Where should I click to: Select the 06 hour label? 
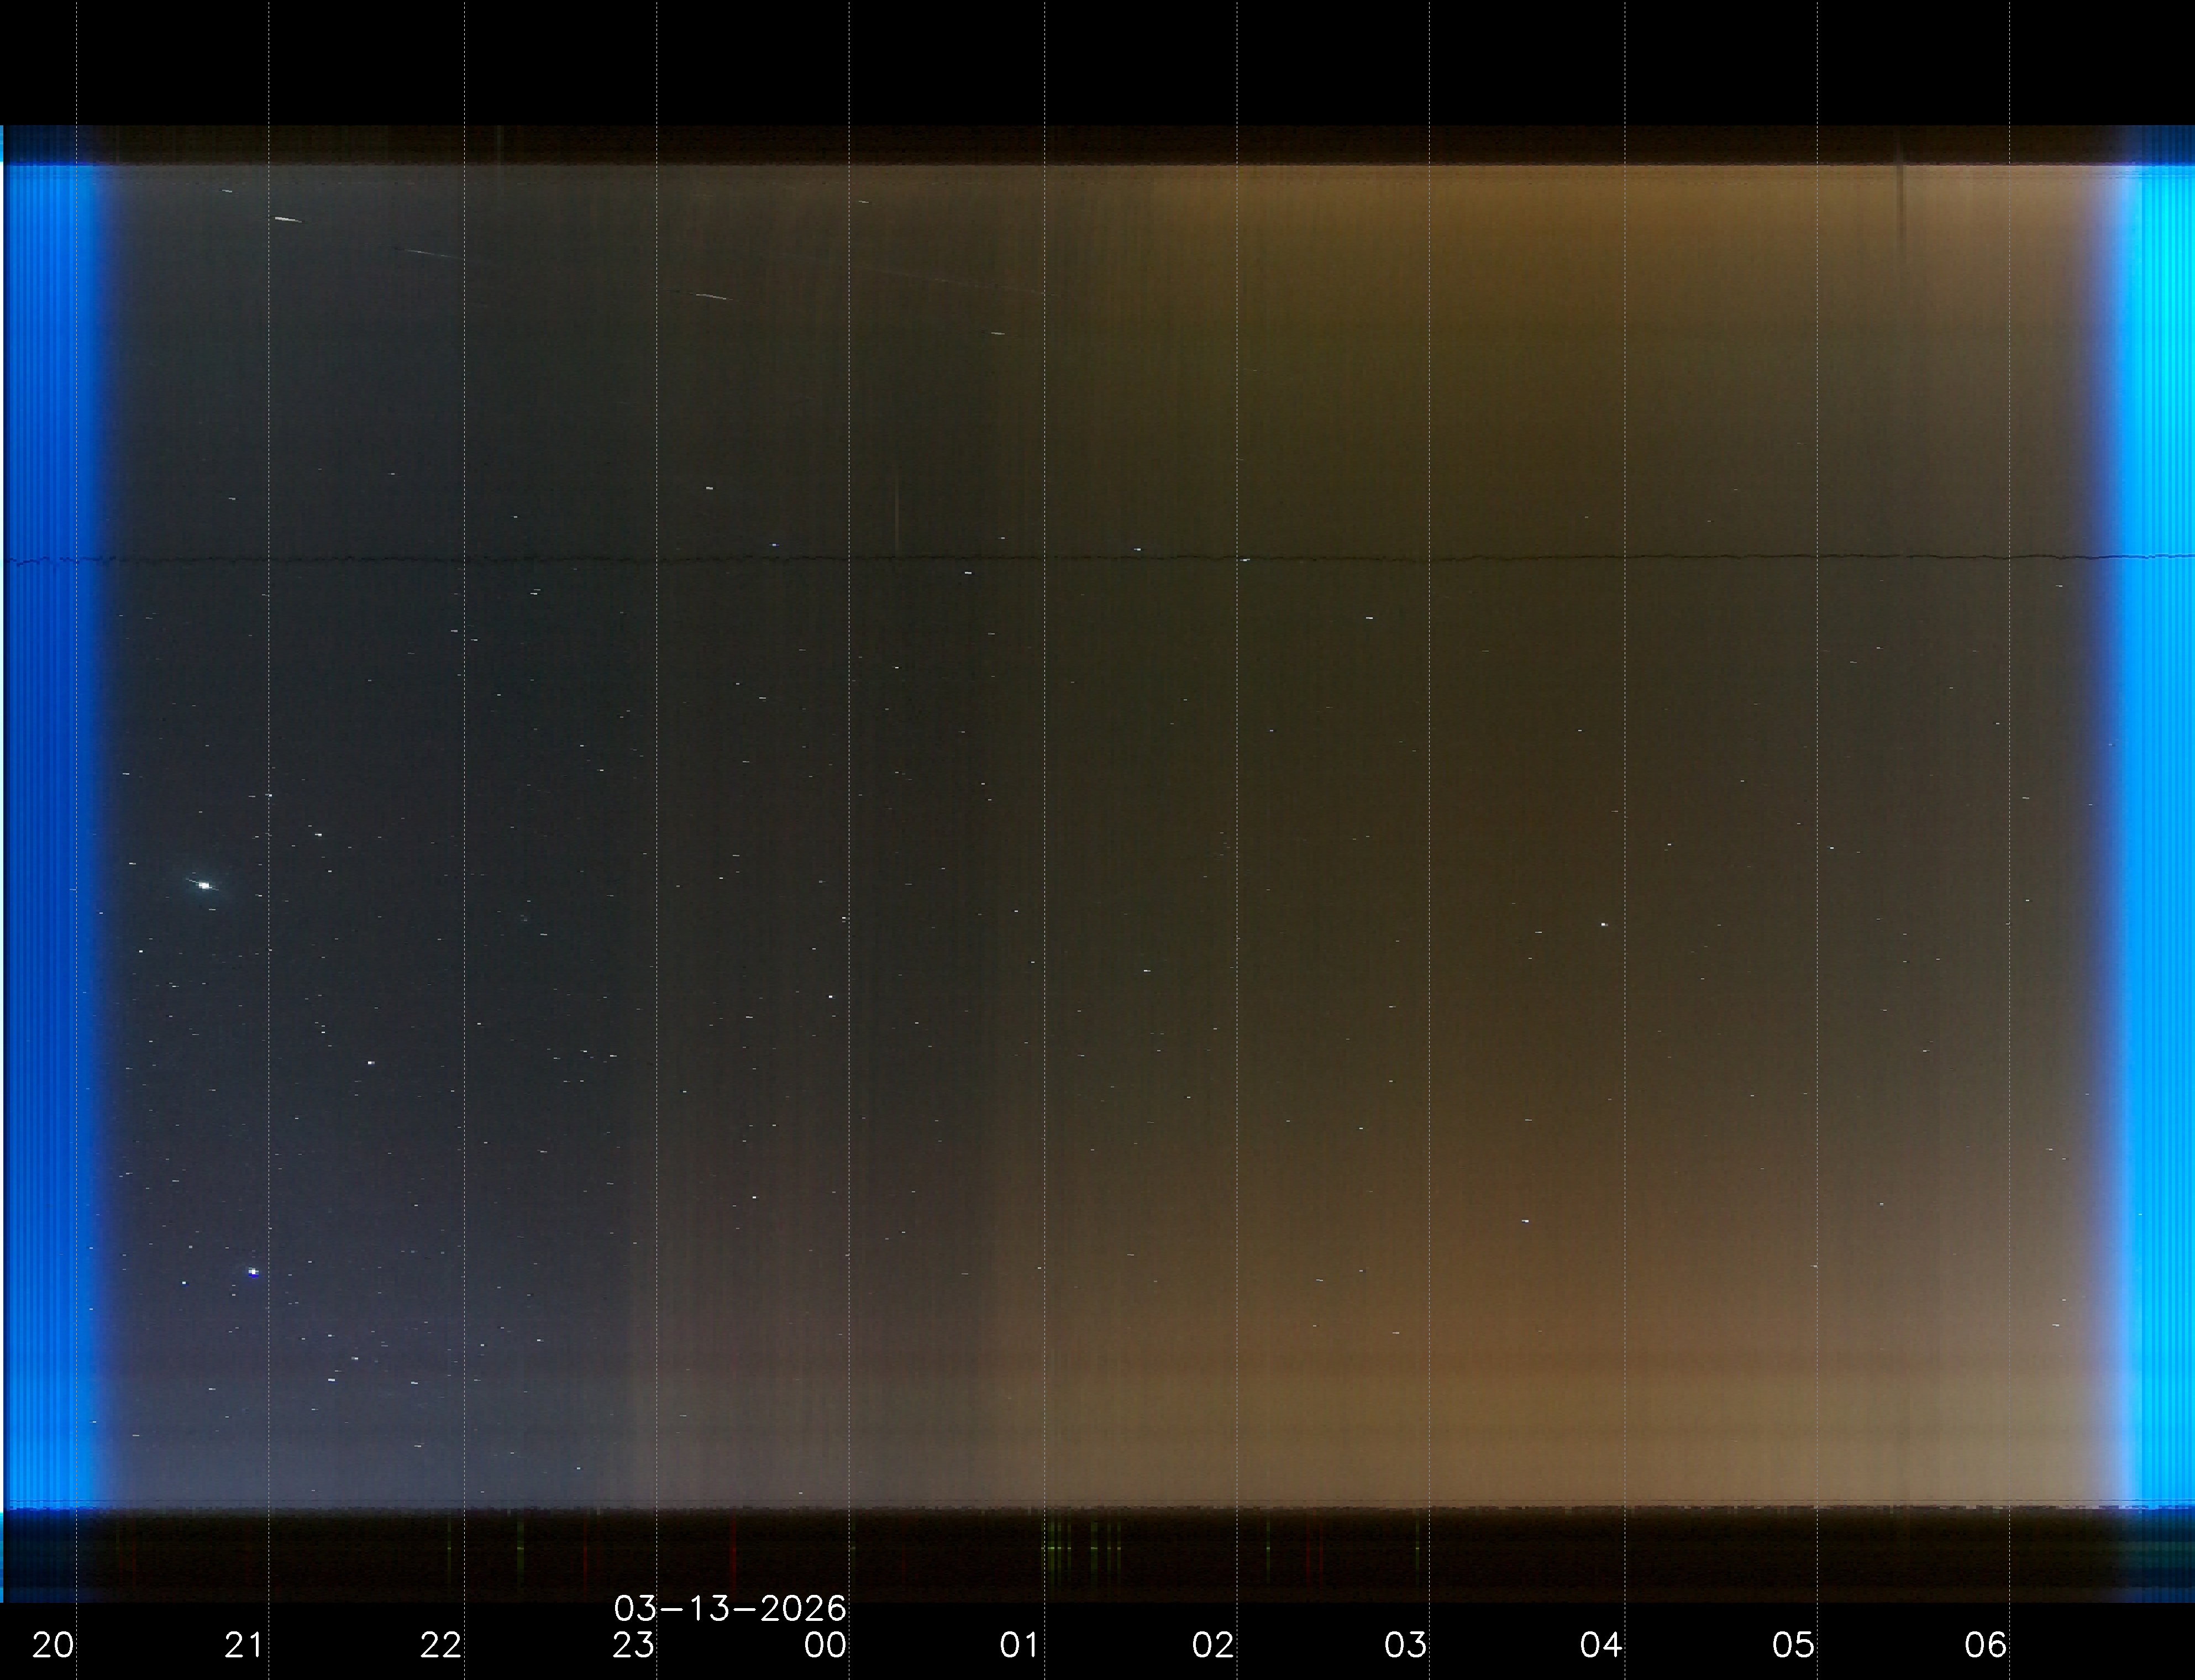point(1985,1644)
